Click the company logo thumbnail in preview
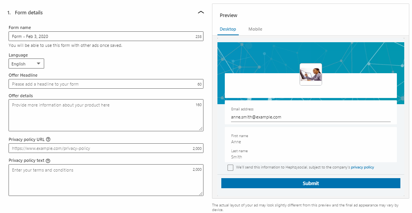Viewport: 412px width, 213px height. 310,74
